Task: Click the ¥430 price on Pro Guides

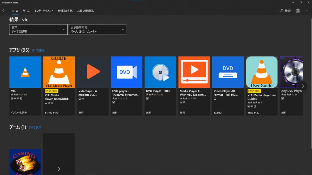Action: [x=257, y=113]
